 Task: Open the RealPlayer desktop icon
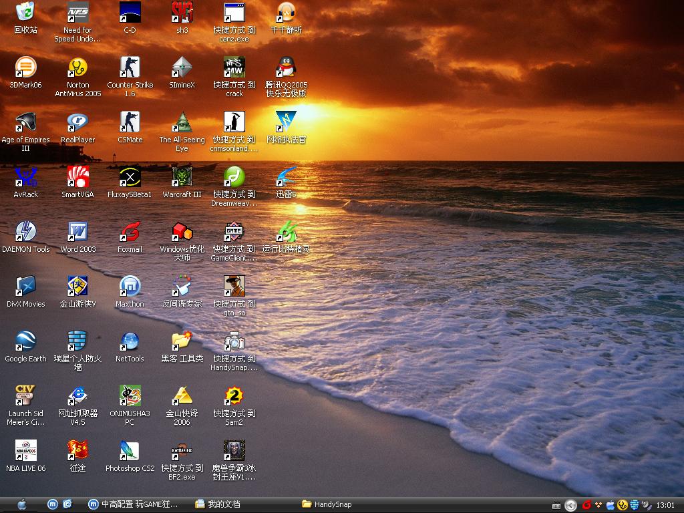[77, 122]
